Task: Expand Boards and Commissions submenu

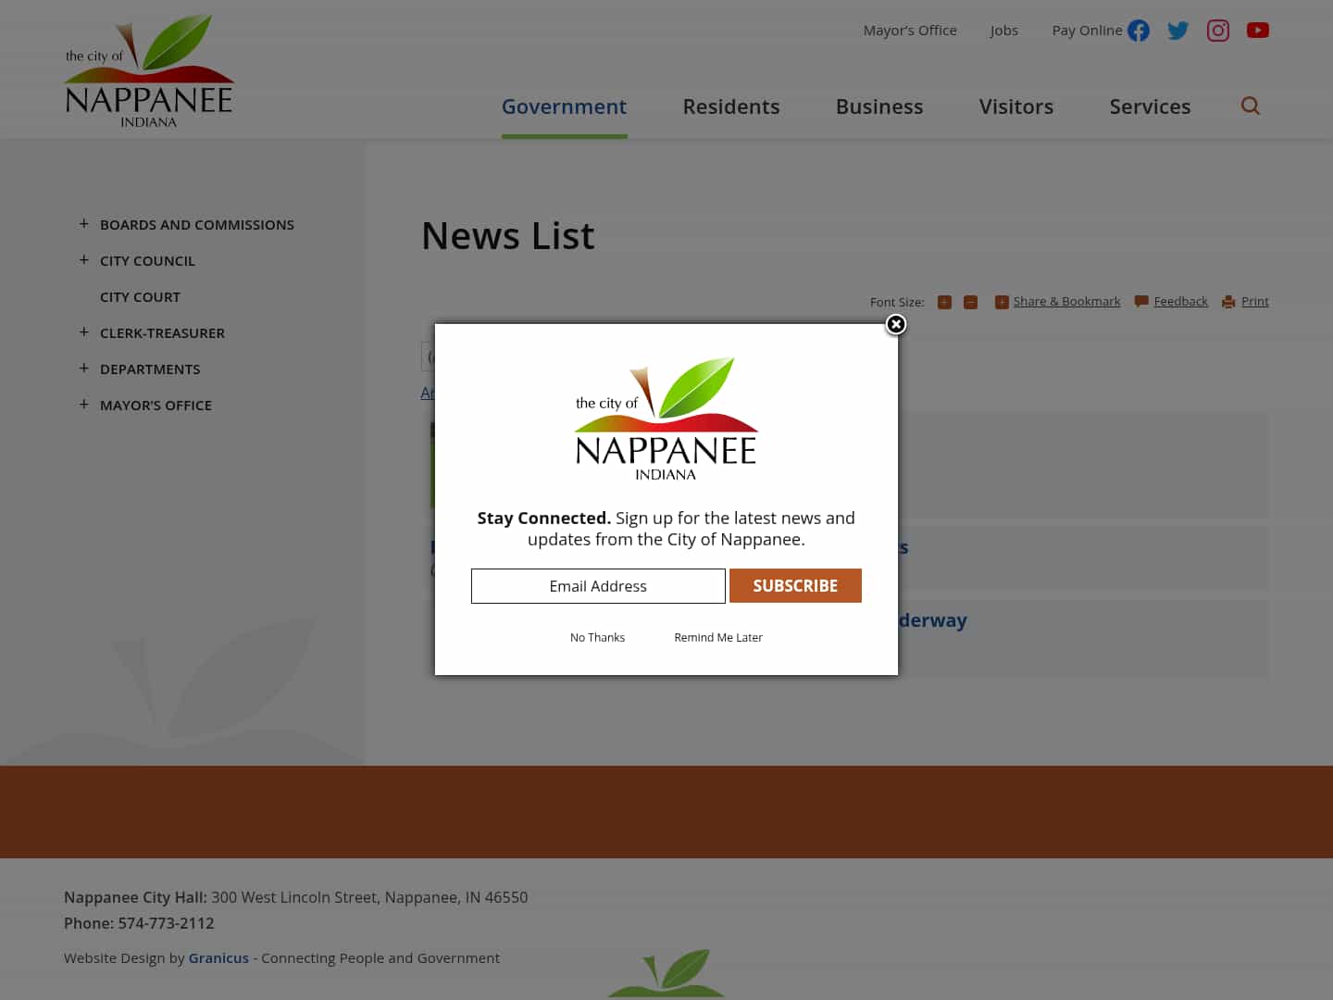Action: 84,224
